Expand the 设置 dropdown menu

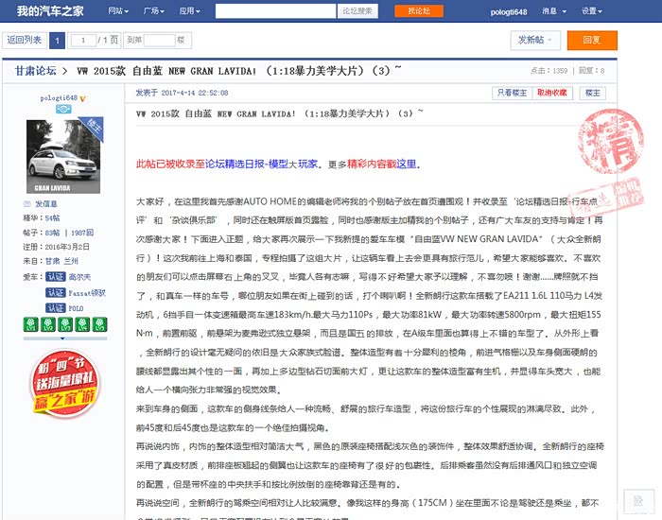click(591, 11)
